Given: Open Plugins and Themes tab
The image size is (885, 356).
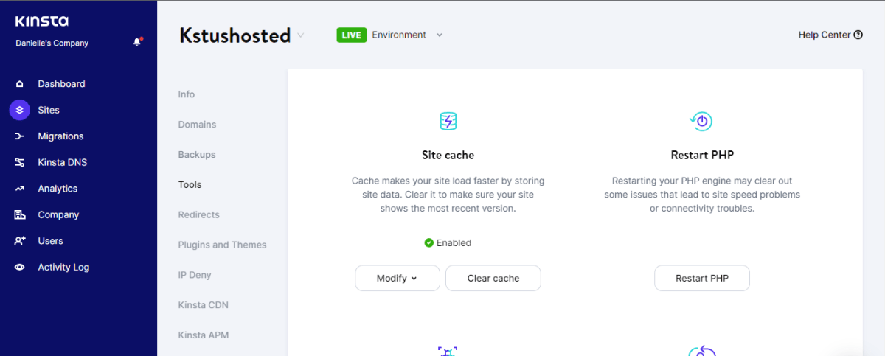Looking at the screenshot, I should coord(222,245).
